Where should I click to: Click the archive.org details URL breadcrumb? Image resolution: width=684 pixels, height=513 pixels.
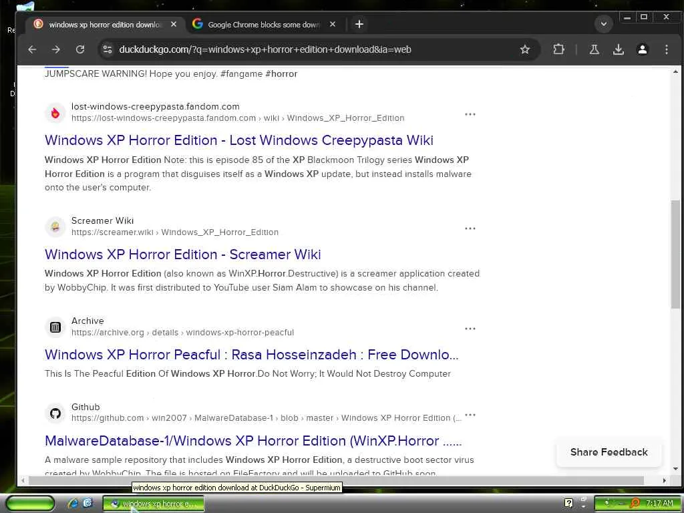183,333
